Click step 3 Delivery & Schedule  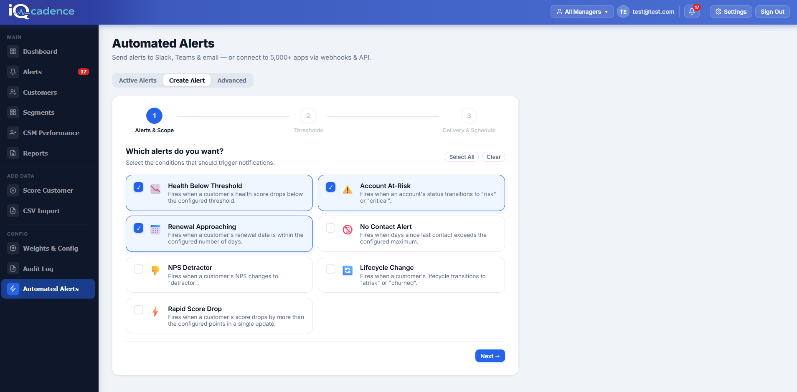tap(469, 116)
